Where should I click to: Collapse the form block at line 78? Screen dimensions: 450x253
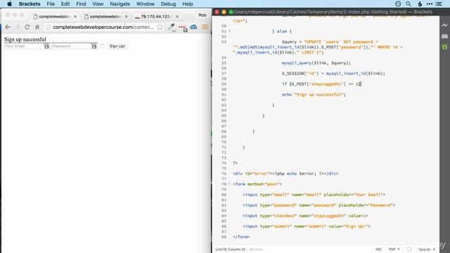229,184
